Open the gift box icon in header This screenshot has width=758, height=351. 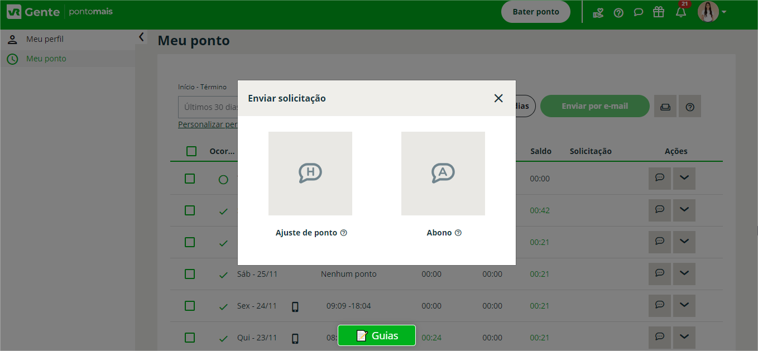click(659, 12)
